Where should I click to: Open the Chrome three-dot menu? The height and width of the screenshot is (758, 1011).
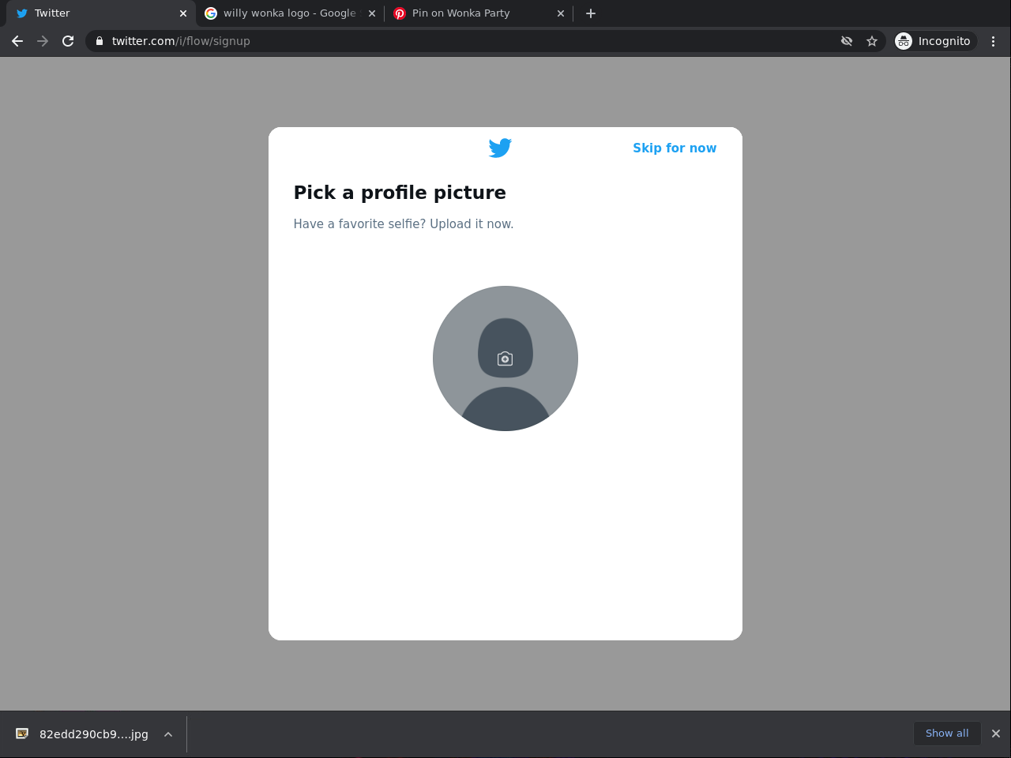point(994,41)
